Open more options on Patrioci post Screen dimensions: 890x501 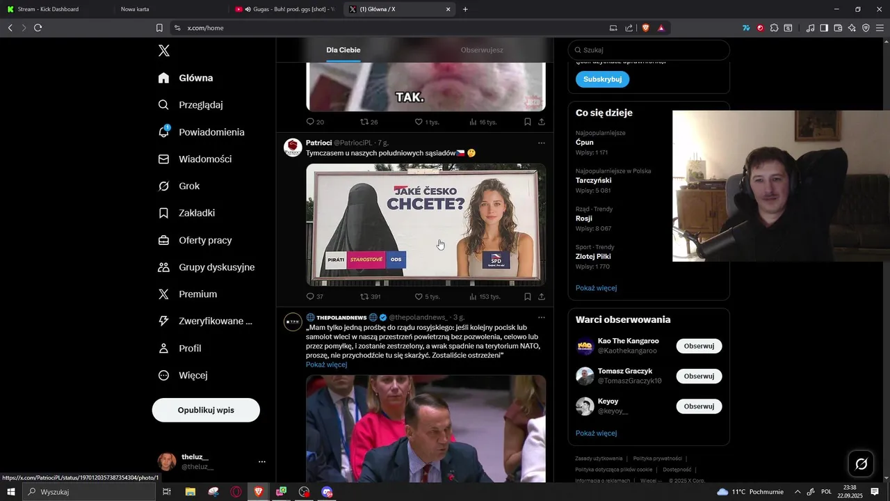point(542,143)
